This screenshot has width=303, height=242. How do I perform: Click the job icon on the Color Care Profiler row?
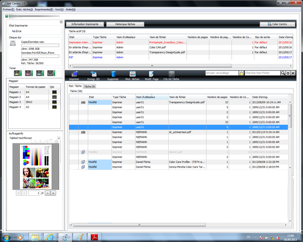(83, 162)
